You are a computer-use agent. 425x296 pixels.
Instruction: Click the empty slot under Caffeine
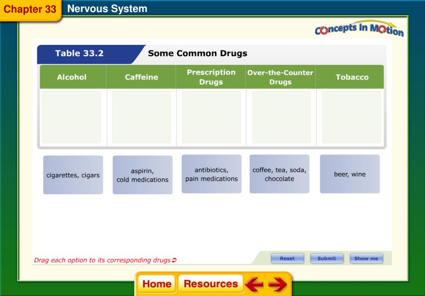pos(142,117)
